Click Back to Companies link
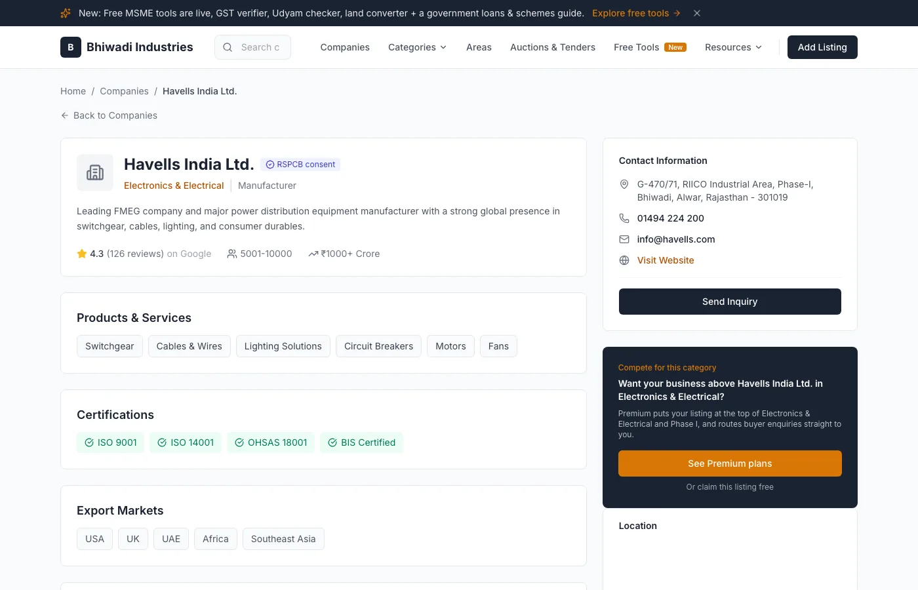Screen dimensions: 918x590 [x=109, y=115]
